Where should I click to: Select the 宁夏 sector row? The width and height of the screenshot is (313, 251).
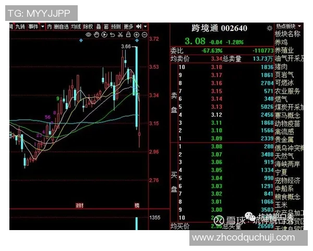coord(281,172)
